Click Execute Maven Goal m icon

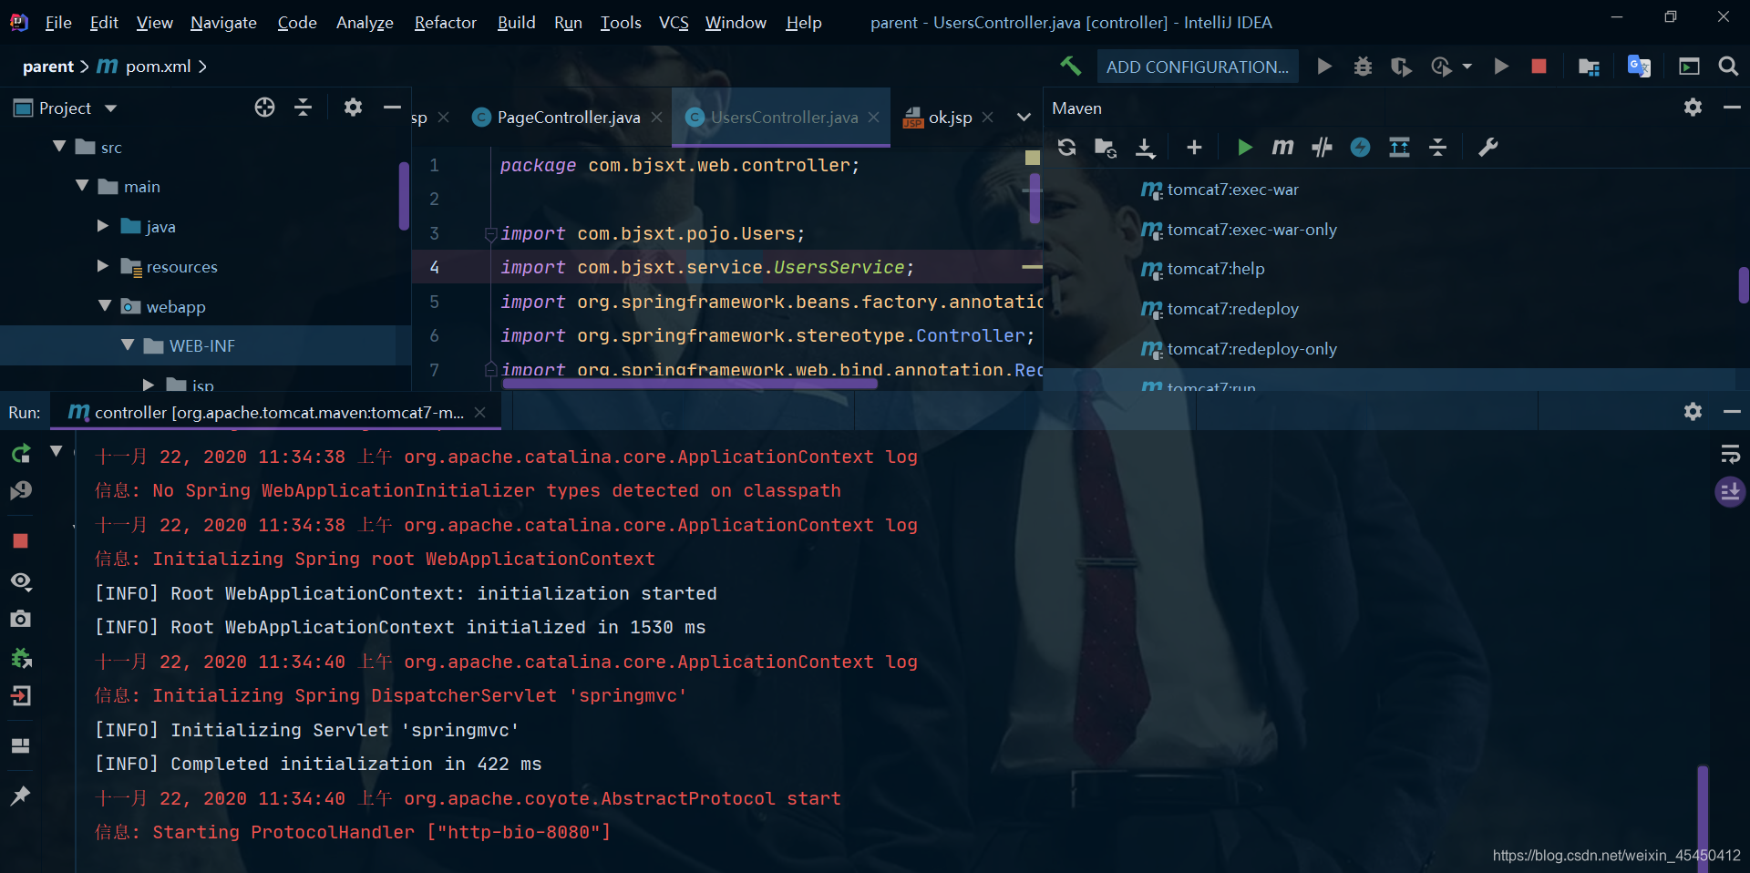[x=1282, y=147]
